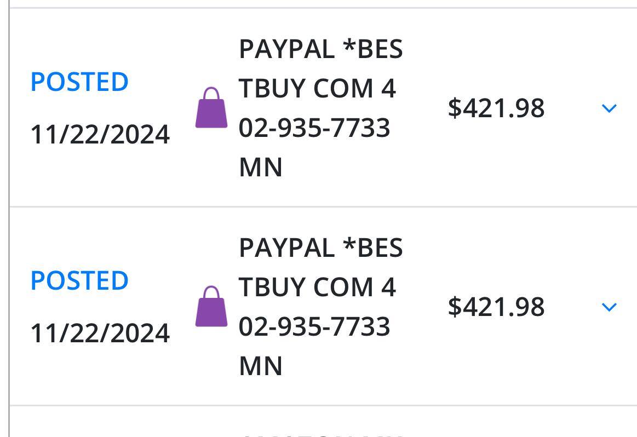
Task: Click the purple shopping bag icon in the second transaction
Action: (211, 307)
